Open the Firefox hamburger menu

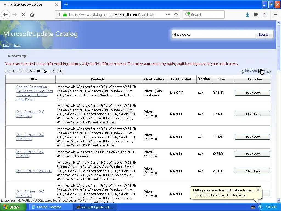276,15
